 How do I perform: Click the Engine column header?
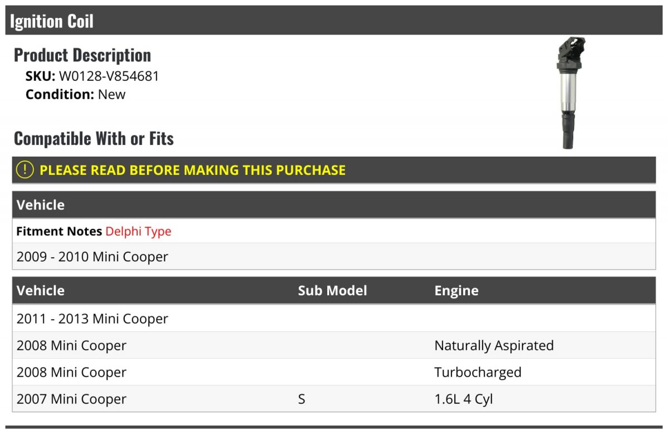click(456, 291)
